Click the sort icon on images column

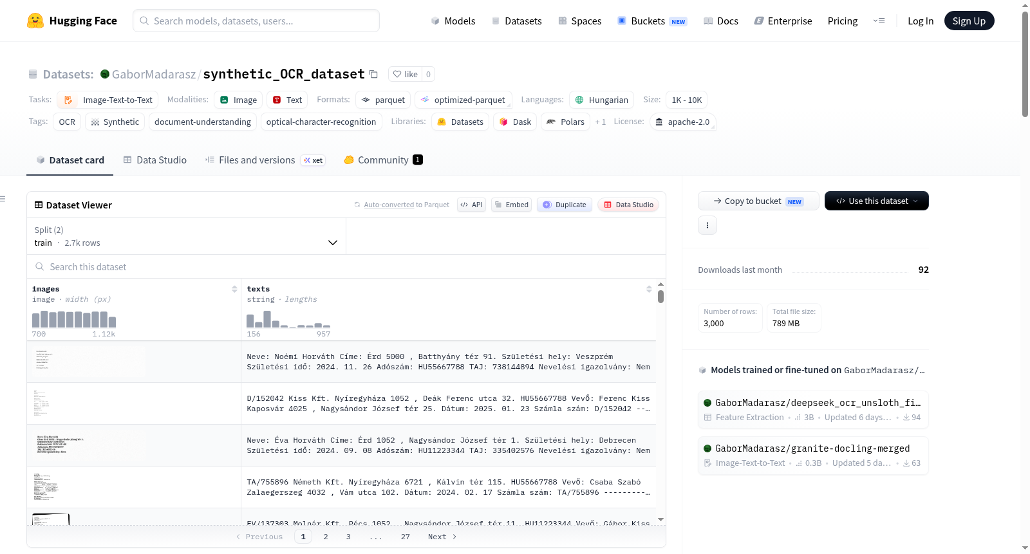click(x=234, y=289)
